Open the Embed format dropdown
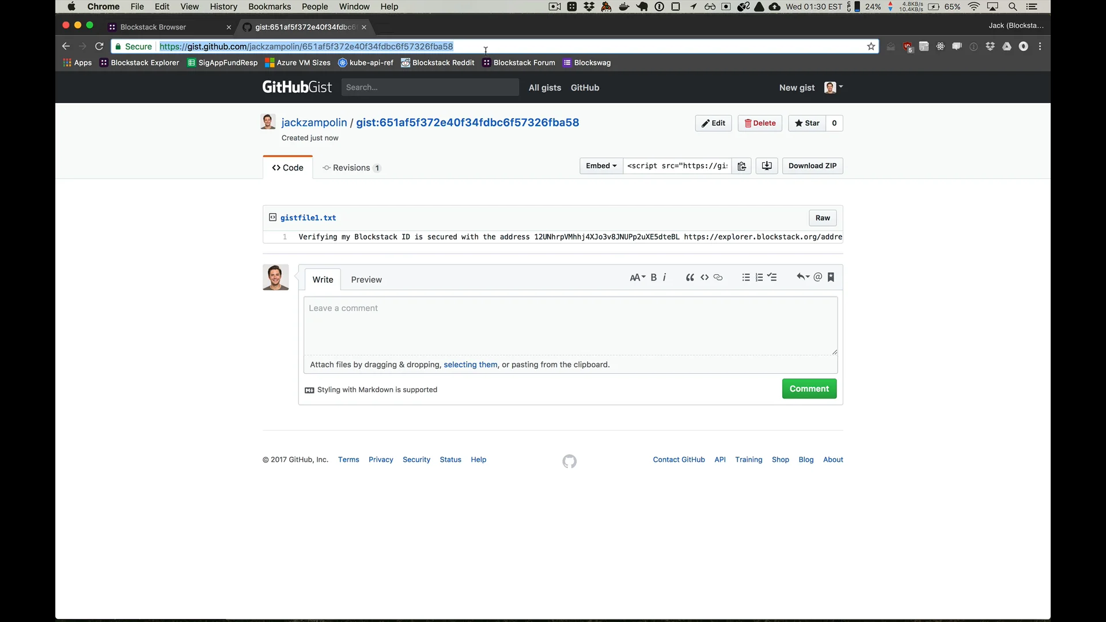The image size is (1106, 622). [601, 166]
